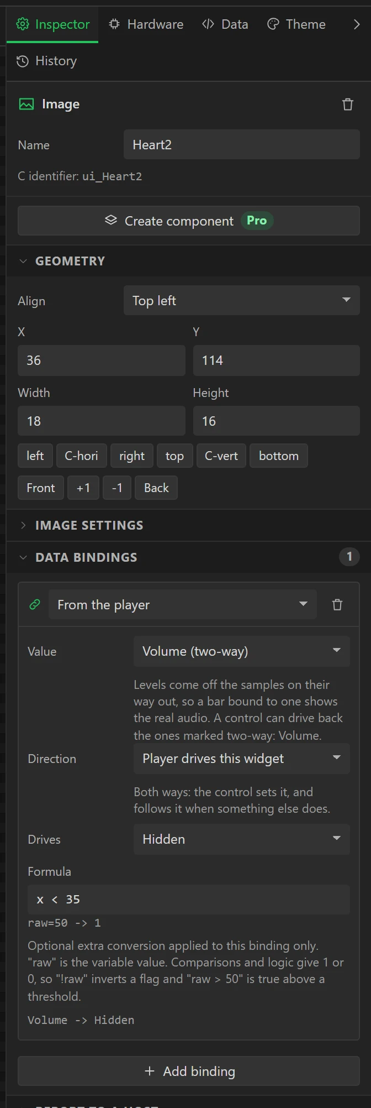Center horizontally with the C-hori button

pos(82,456)
